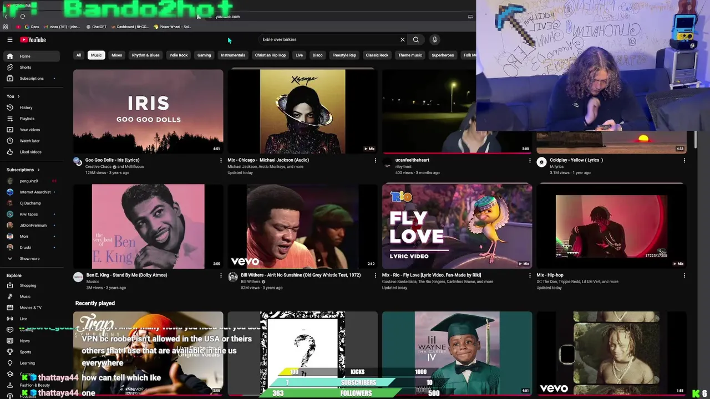Play the Iris Goo Goo Dolls thumbnail
The height and width of the screenshot is (399, 710).
pyautogui.click(x=148, y=111)
